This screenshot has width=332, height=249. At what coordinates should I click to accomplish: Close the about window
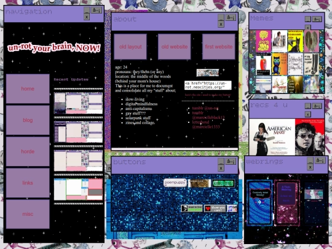click(x=221, y=24)
